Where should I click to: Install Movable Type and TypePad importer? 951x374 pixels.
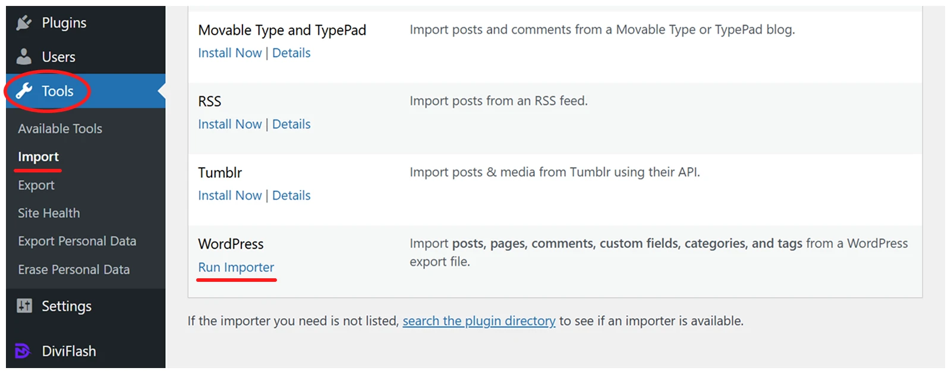[x=229, y=53]
